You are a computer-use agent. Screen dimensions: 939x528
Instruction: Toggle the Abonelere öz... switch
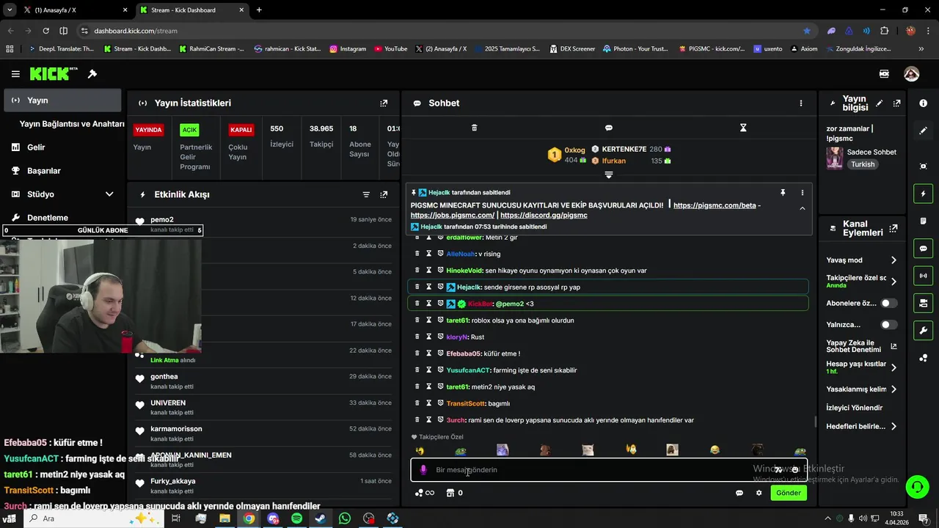point(888,304)
